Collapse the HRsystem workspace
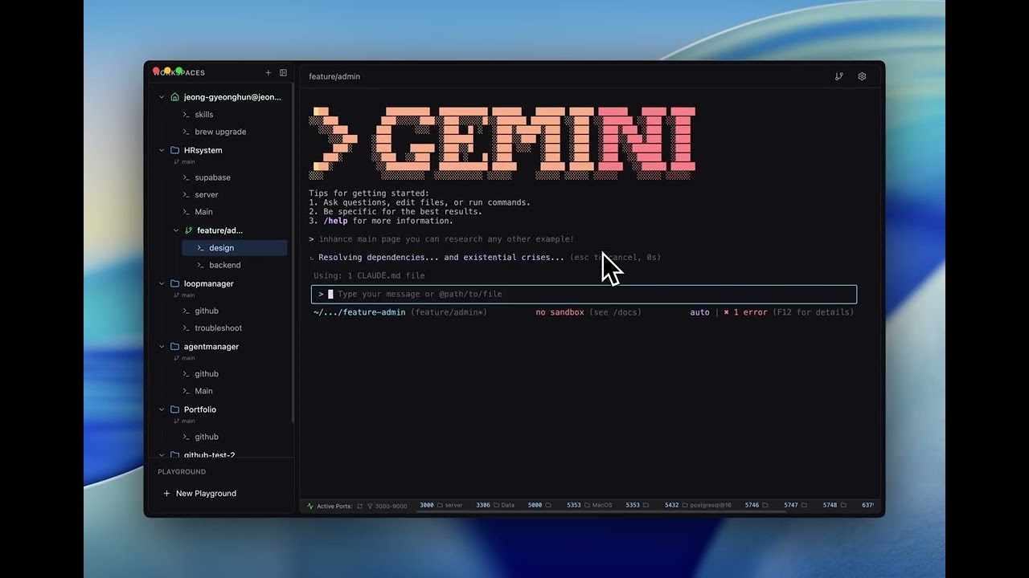 tap(162, 149)
